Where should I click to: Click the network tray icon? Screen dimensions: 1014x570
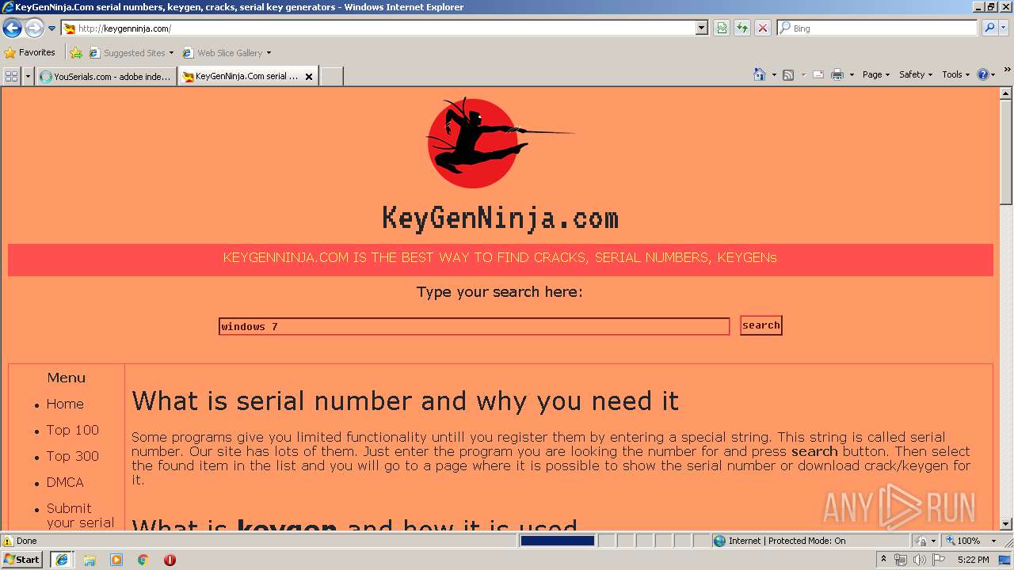[901, 560]
